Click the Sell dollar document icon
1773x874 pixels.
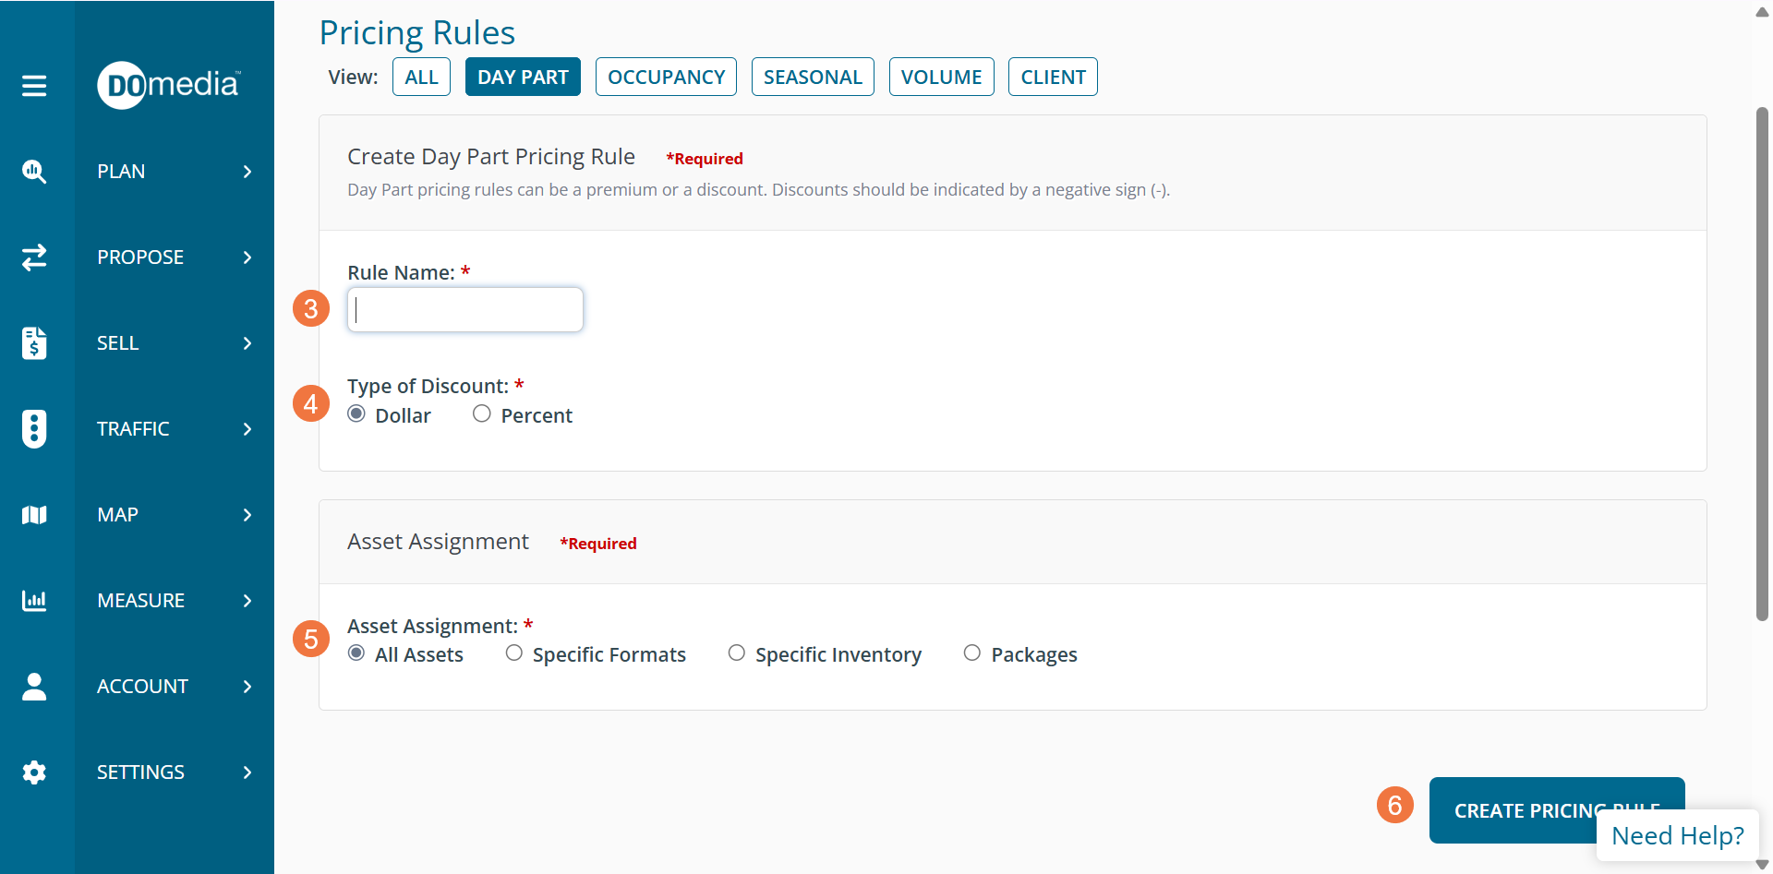34,343
